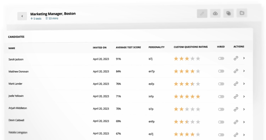
Task: Sort by Invited On column header
Action: (99, 47)
